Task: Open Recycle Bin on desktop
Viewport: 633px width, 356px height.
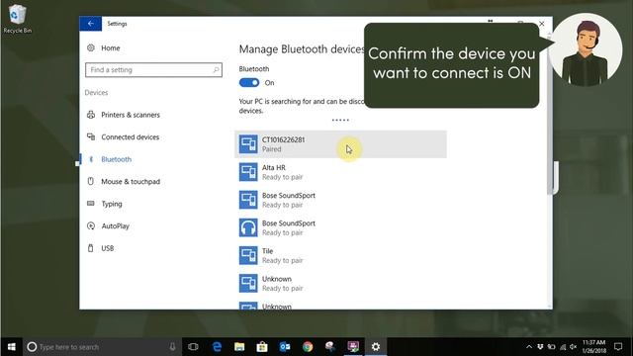Action: coord(17,19)
